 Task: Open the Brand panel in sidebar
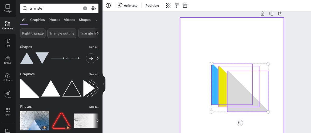8,60
